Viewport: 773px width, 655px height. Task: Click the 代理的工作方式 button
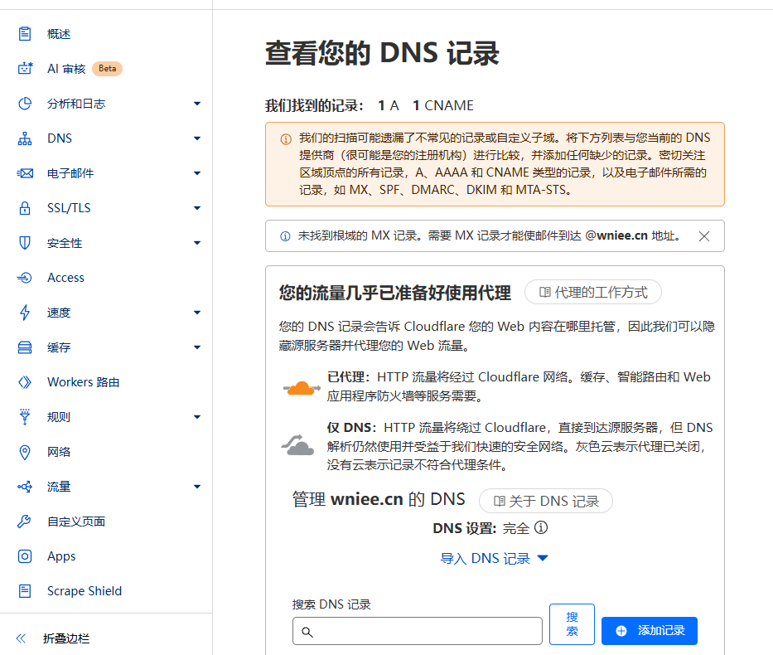[593, 292]
